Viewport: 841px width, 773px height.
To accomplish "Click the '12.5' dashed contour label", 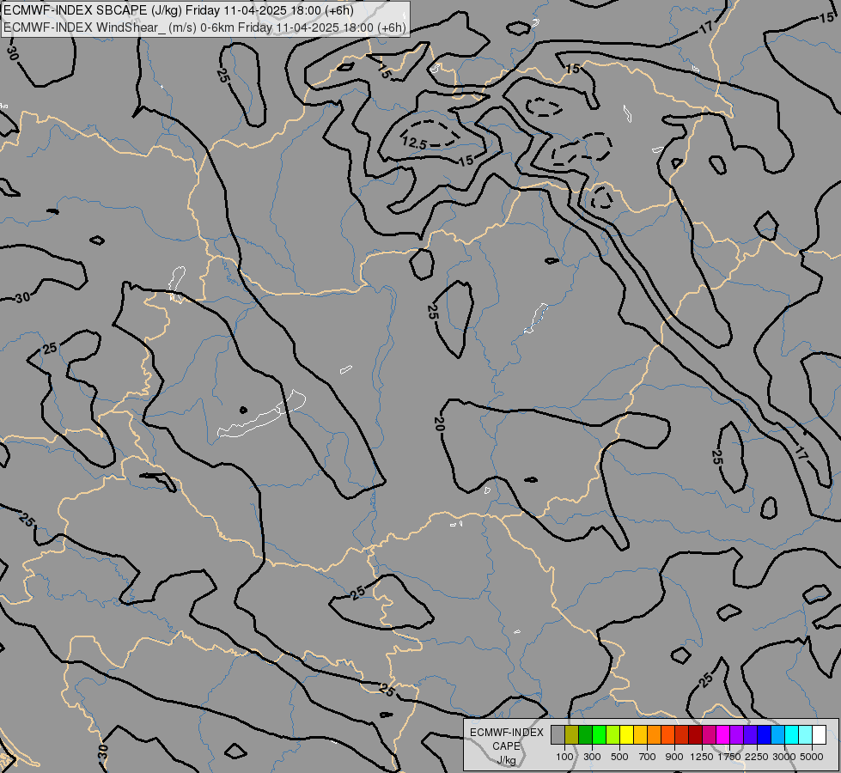I will pyautogui.click(x=414, y=143).
